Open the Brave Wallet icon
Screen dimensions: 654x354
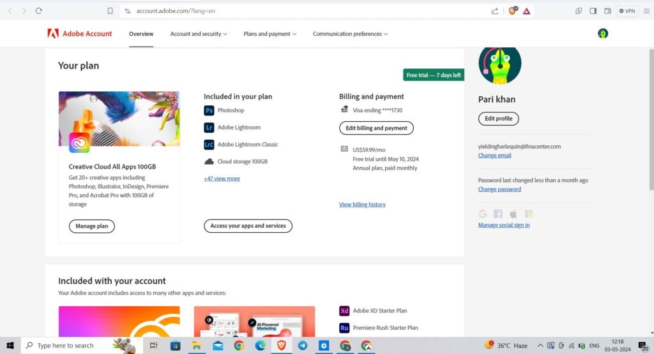tap(608, 11)
